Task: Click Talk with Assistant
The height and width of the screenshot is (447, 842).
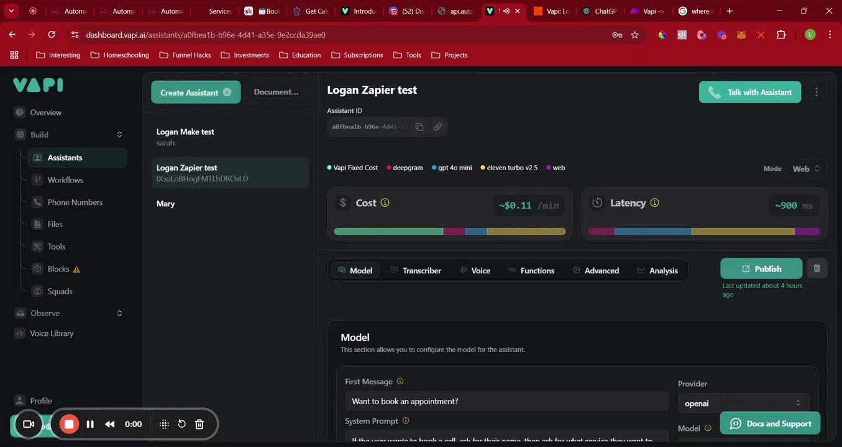Action: click(x=750, y=92)
